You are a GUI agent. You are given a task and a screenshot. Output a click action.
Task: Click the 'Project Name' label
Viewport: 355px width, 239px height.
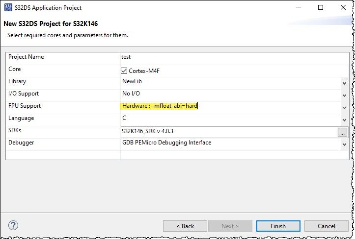point(26,57)
